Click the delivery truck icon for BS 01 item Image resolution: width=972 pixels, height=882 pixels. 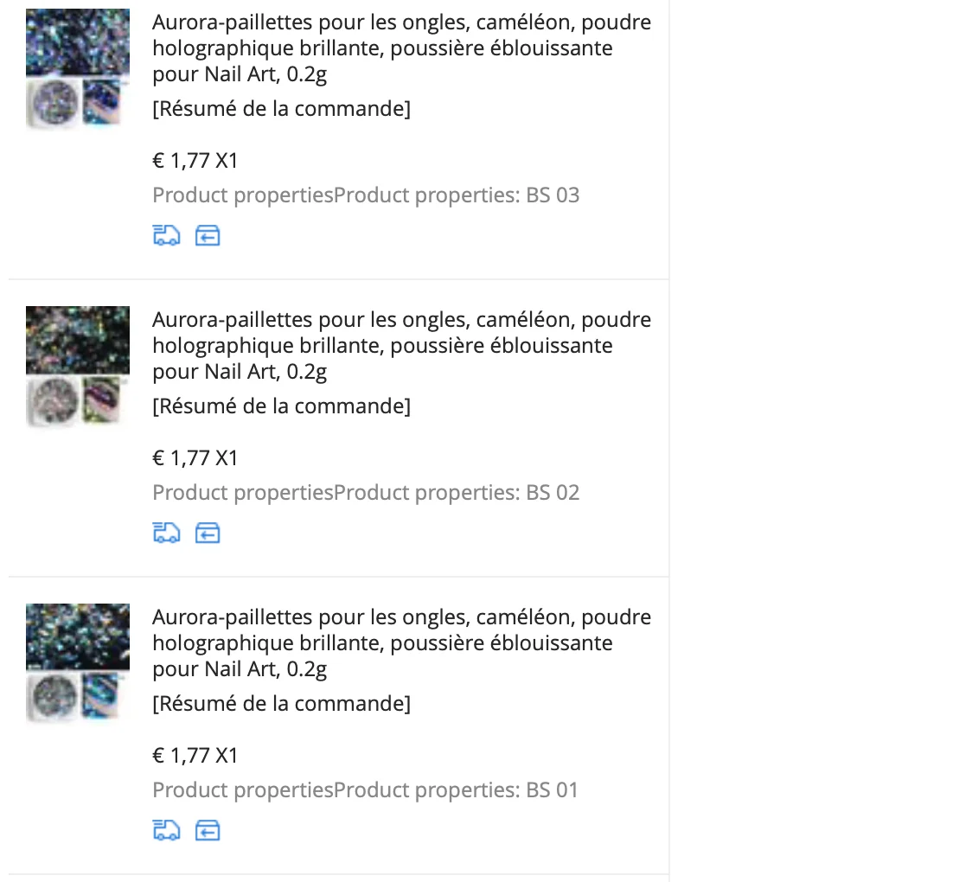click(166, 831)
